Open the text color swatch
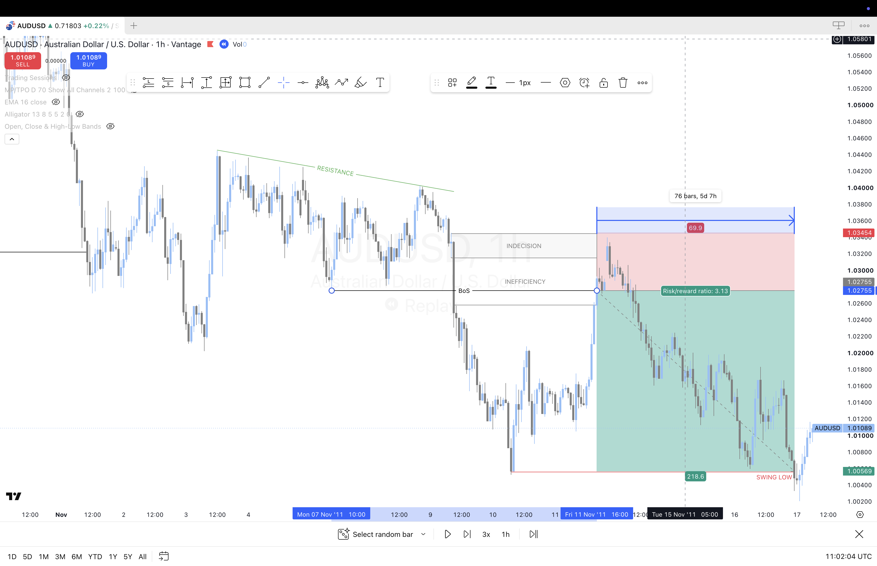This screenshot has height=566, width=877. click(x=491, y=83)
